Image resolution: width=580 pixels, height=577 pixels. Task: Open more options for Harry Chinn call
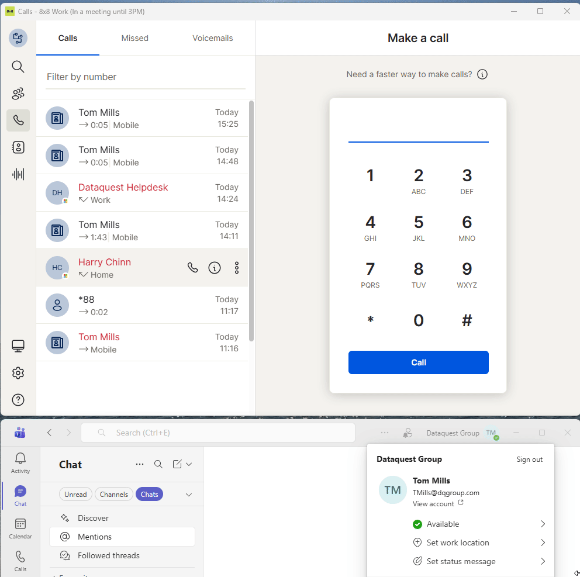pos(237,267)
